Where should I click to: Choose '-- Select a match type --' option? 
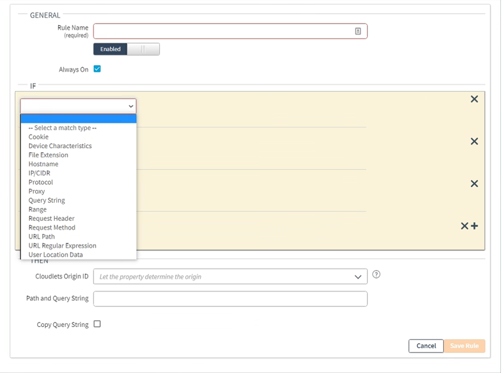point(79,128)
